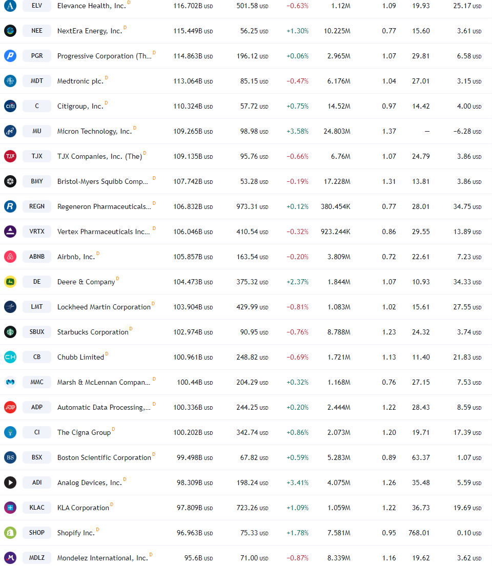The height and width of the screenshot is (566, 492).
Task: Click the price 973.31 USD
Action: [x=252, y=206]
